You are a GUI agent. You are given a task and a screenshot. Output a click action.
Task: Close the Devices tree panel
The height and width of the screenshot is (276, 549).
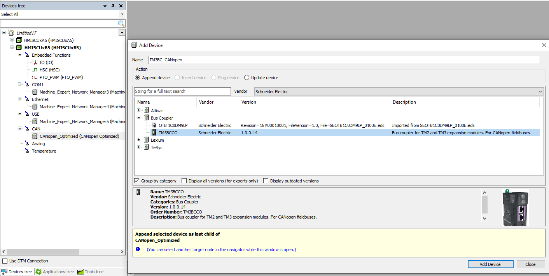point(121,6)
